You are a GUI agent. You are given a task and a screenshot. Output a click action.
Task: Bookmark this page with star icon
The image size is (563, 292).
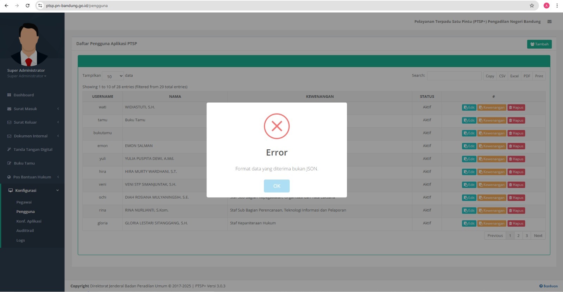532,6
